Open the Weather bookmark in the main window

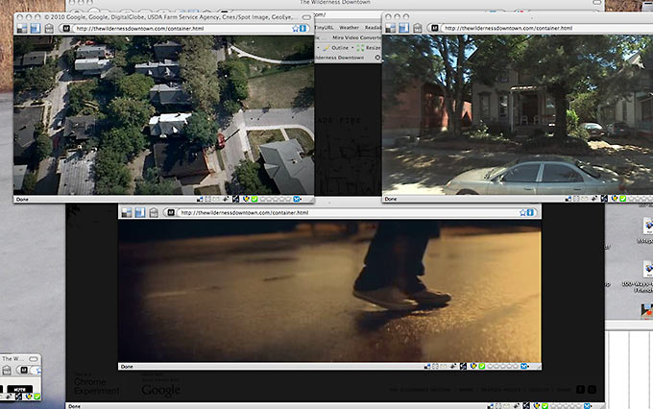349,28
